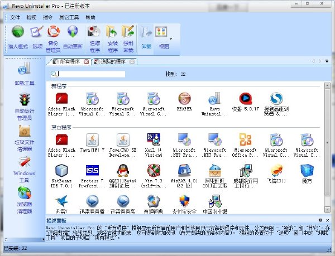
Task: Click the Installed: 32 (已安装) status text
Action: (x=16, y=248)
